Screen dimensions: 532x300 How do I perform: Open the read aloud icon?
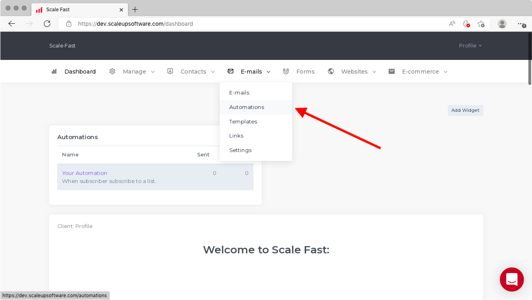click(x=452, y=24)
